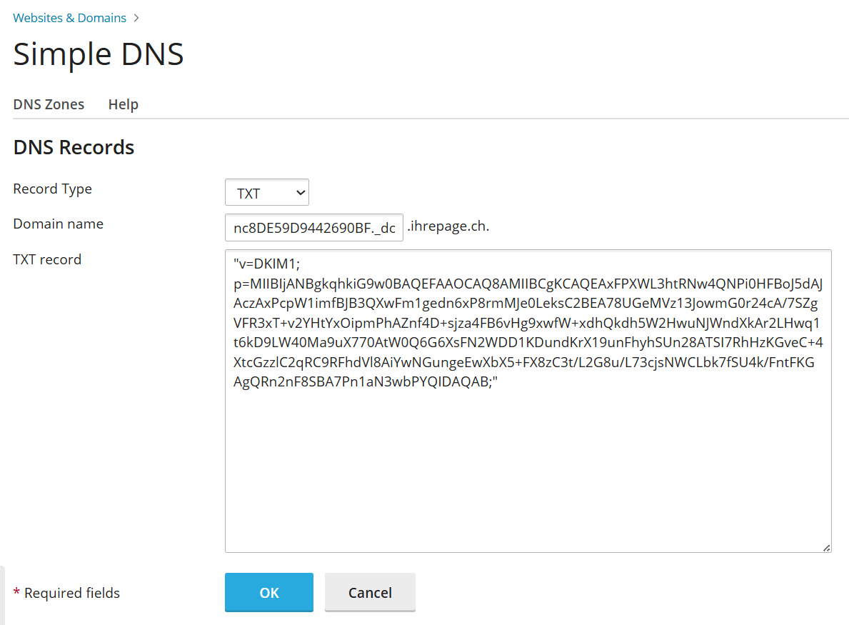Click the Cancel button
849x625 pixels.
[370, 592]
